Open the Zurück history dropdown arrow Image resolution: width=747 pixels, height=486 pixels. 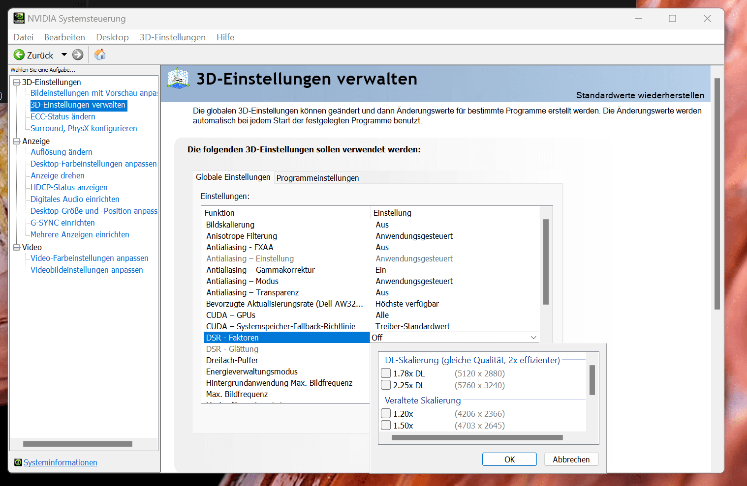coord(64,55)
